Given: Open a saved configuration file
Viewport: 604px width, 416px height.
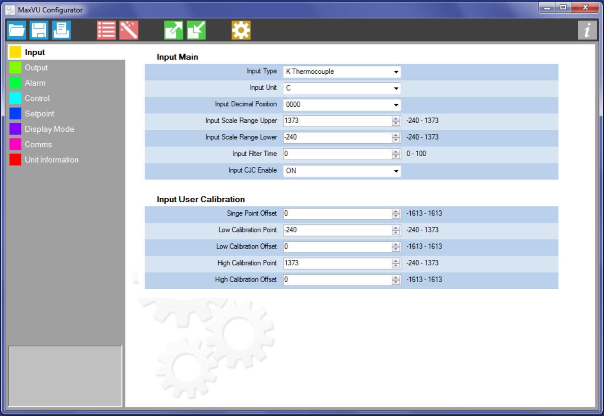Looking at the screenshot, I should tap(17, 30).
